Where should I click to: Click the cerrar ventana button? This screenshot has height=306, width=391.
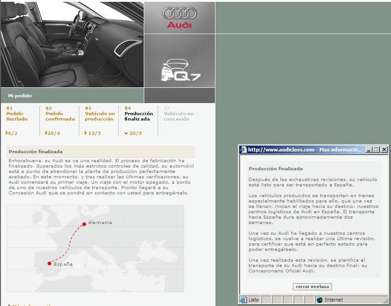point(312,287)
